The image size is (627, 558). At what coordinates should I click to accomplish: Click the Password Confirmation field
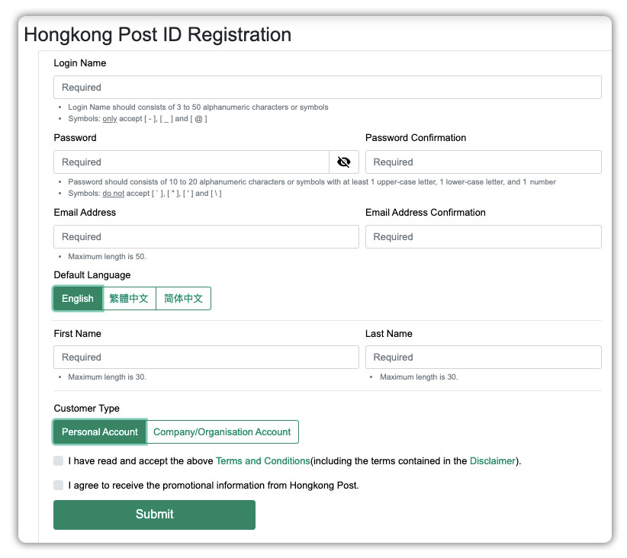tap(483, 162)
